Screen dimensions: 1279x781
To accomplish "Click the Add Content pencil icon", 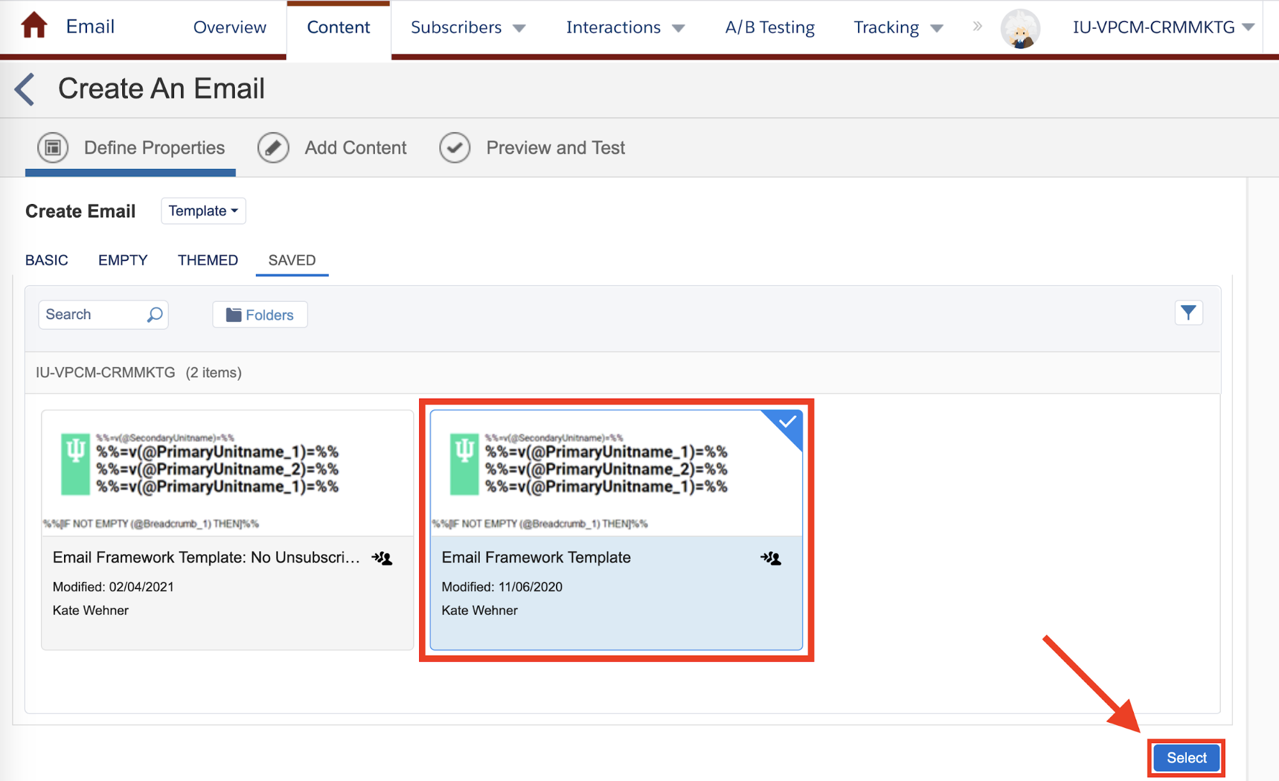I will click(x=273, y=148).
